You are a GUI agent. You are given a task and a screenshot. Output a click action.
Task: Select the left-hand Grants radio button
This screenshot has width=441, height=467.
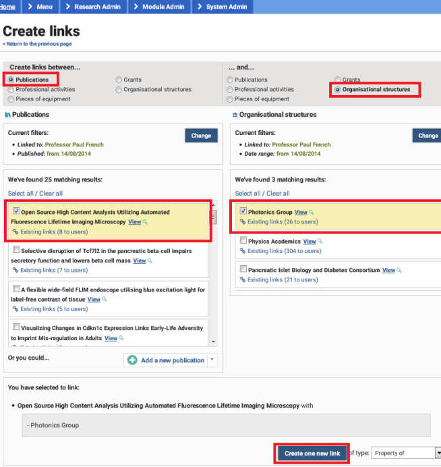[x=119, y=80]
